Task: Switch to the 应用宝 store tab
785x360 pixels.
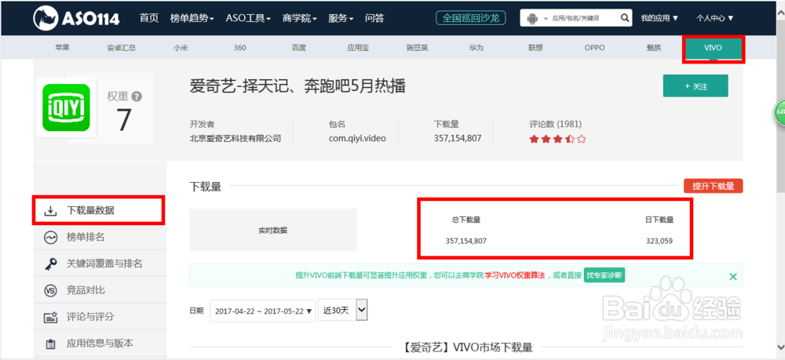Action: pyautogui.click(x=358, y=48)
